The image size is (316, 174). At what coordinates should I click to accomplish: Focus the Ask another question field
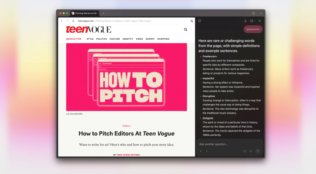(x=229, y=144)
